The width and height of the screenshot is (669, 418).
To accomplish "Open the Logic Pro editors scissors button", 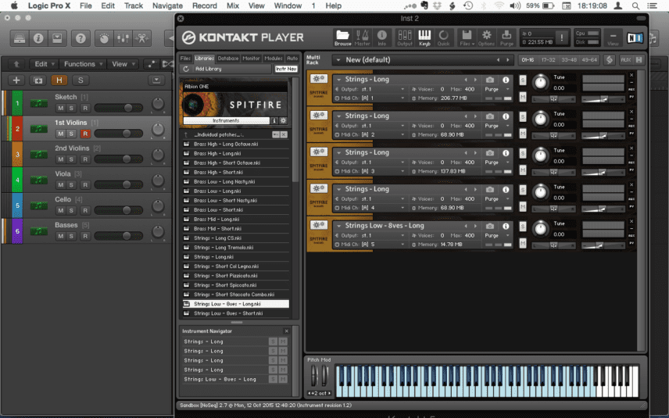I will coord(141,38).
